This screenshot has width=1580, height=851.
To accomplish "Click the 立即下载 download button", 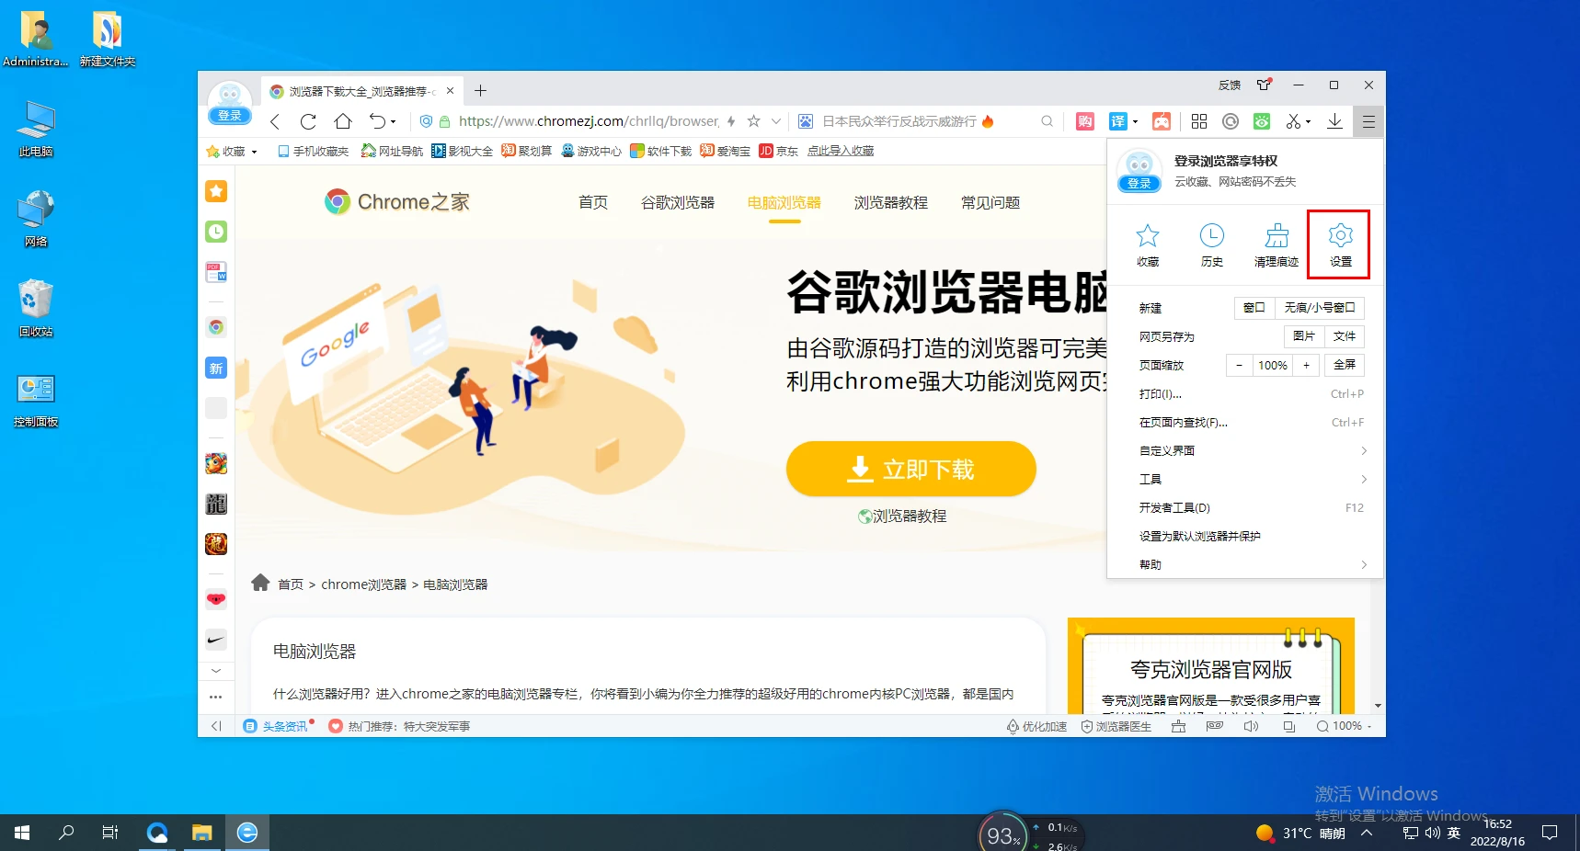I will pos(910,469).
